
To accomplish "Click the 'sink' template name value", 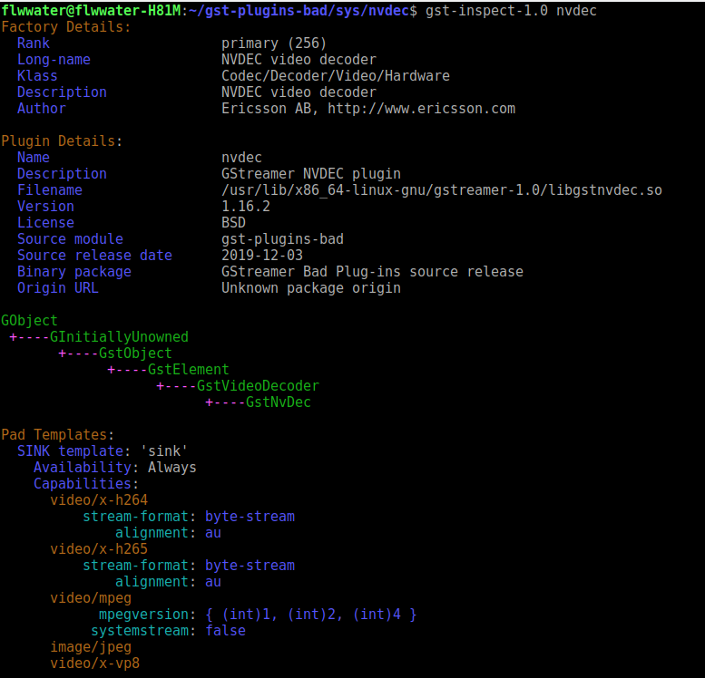I will pyautogui.click(x=163, y=451).
